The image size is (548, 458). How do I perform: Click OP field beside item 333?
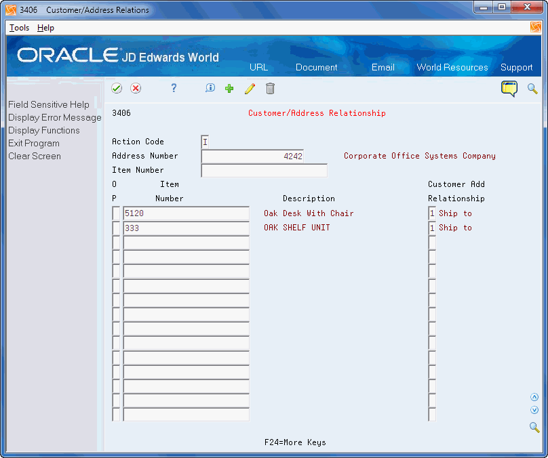116,228
